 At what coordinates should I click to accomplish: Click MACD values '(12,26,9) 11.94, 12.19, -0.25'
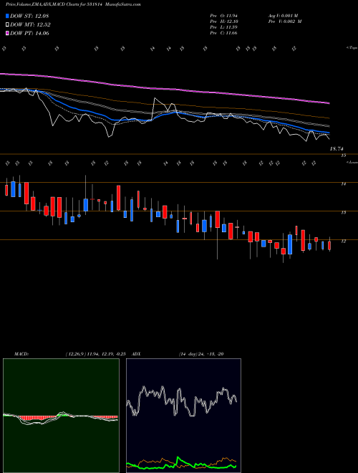coord(97,354)
